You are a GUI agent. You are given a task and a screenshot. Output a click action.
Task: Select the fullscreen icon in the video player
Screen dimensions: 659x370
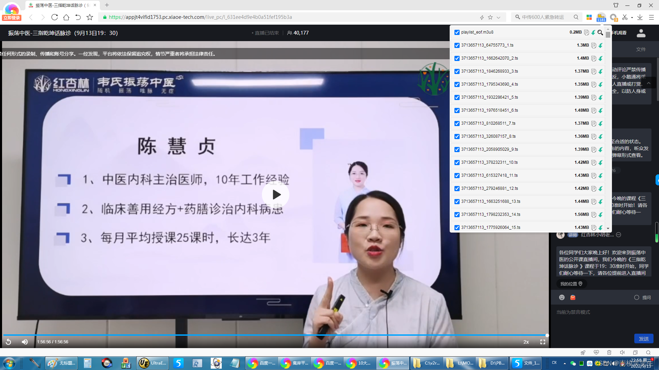(543, 342)
